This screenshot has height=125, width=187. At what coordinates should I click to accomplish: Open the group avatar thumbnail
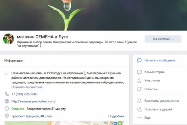(x=9, y=39)
